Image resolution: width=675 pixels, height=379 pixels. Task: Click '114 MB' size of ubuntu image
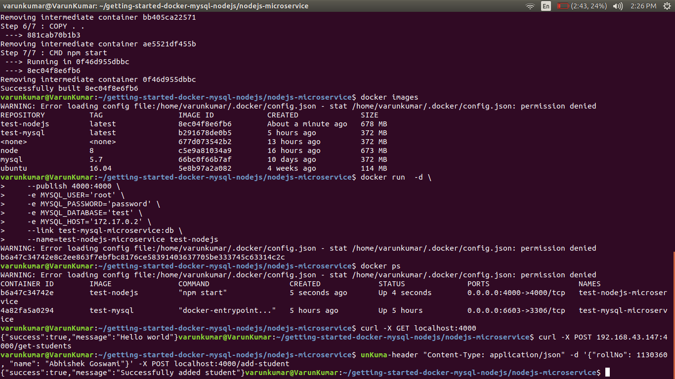coord(374,168)
